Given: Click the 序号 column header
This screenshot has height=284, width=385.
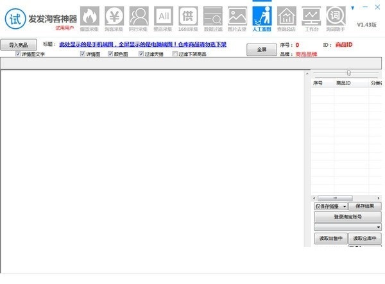Looking at the screenshot, I should pyautogui.click(x=322, y=83).
